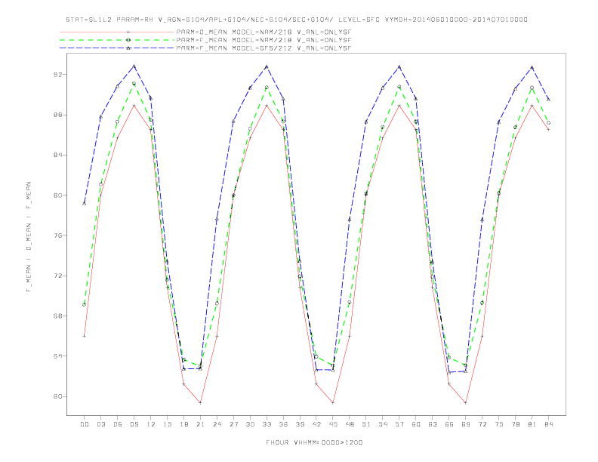Click y-axis tick label 80
This screenshot has width=598, height=462.
pos(58,196)
